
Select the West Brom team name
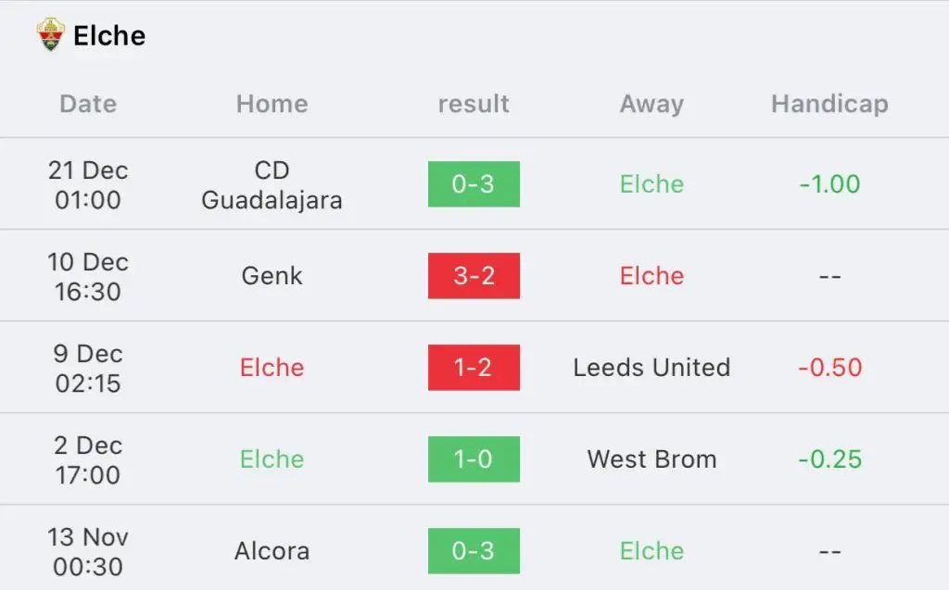[x=652, y=459]
